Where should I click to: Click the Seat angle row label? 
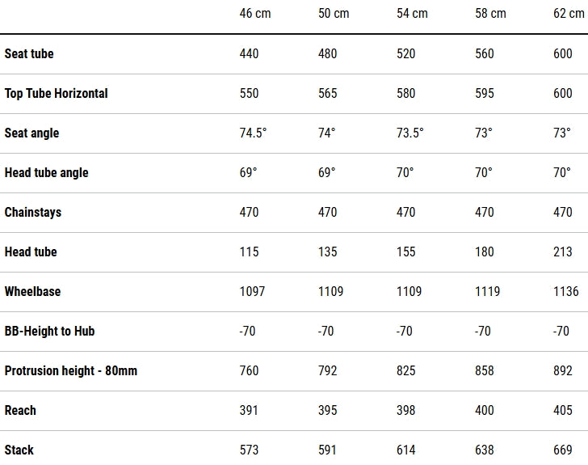[x=31, y=133]
